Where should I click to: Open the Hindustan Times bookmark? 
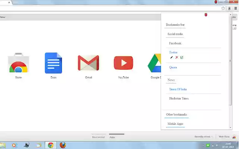179,98
